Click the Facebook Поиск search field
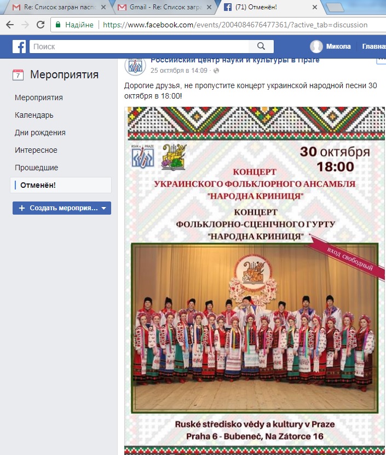Viewport: 386px width, 455px height. coord(139,47)
